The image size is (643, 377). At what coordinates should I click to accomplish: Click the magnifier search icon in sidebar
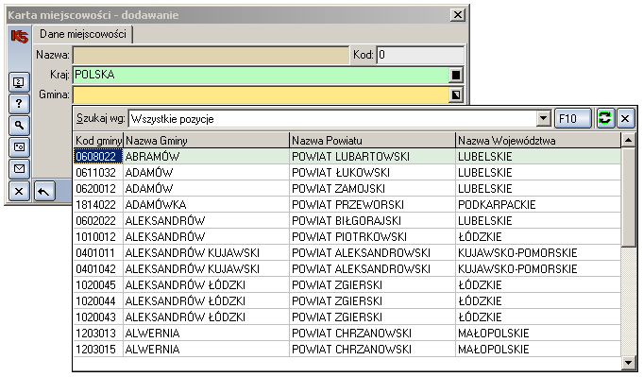pyautogui.click(x=19, y=126)
